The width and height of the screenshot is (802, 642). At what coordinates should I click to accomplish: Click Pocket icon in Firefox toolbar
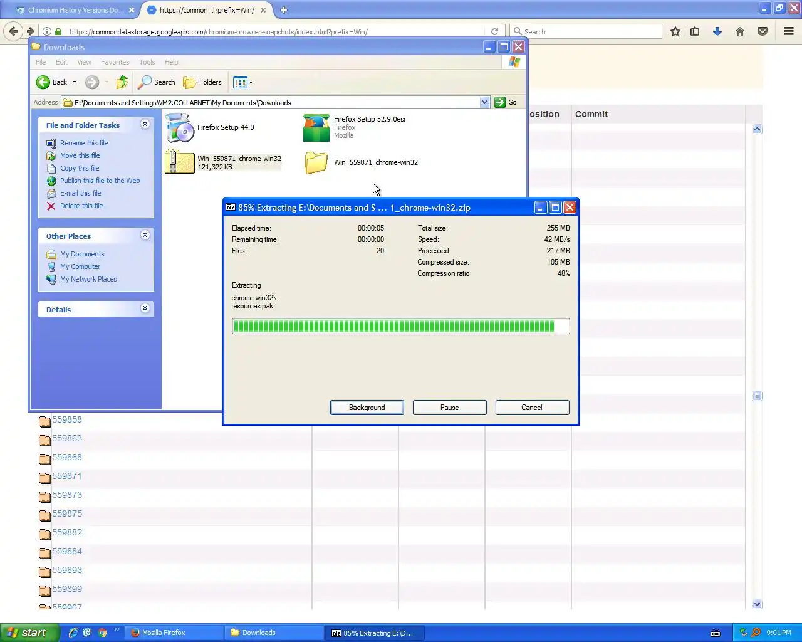(x=763, y=31)
